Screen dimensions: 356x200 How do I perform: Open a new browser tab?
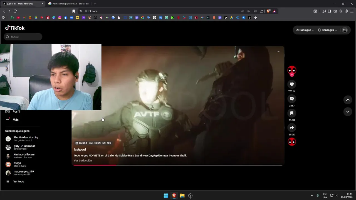click(x=95, y=4)
